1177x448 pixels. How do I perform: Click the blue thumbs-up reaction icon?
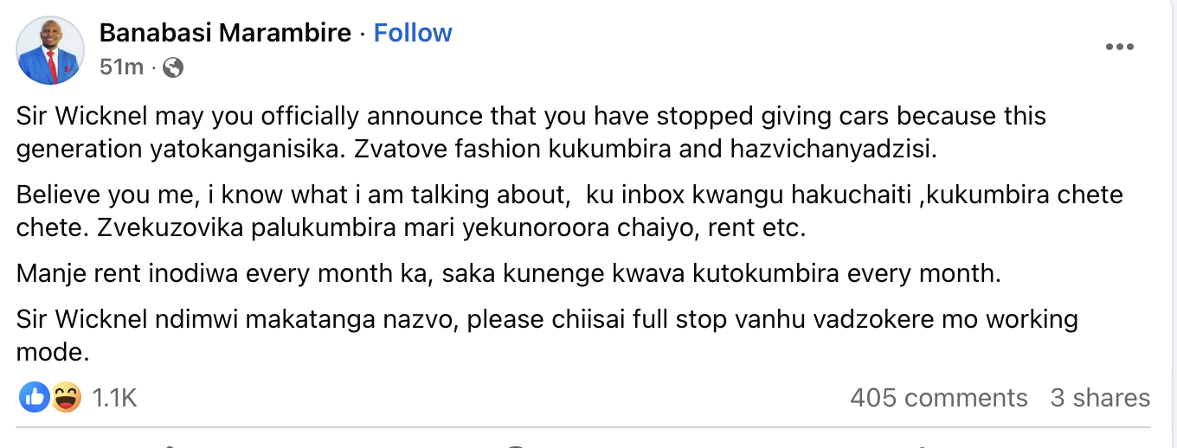click(35, 397)
